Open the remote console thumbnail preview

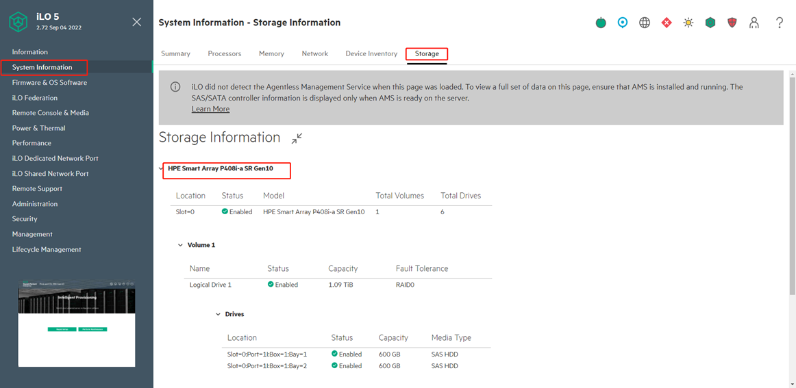(x=76, y=323)
